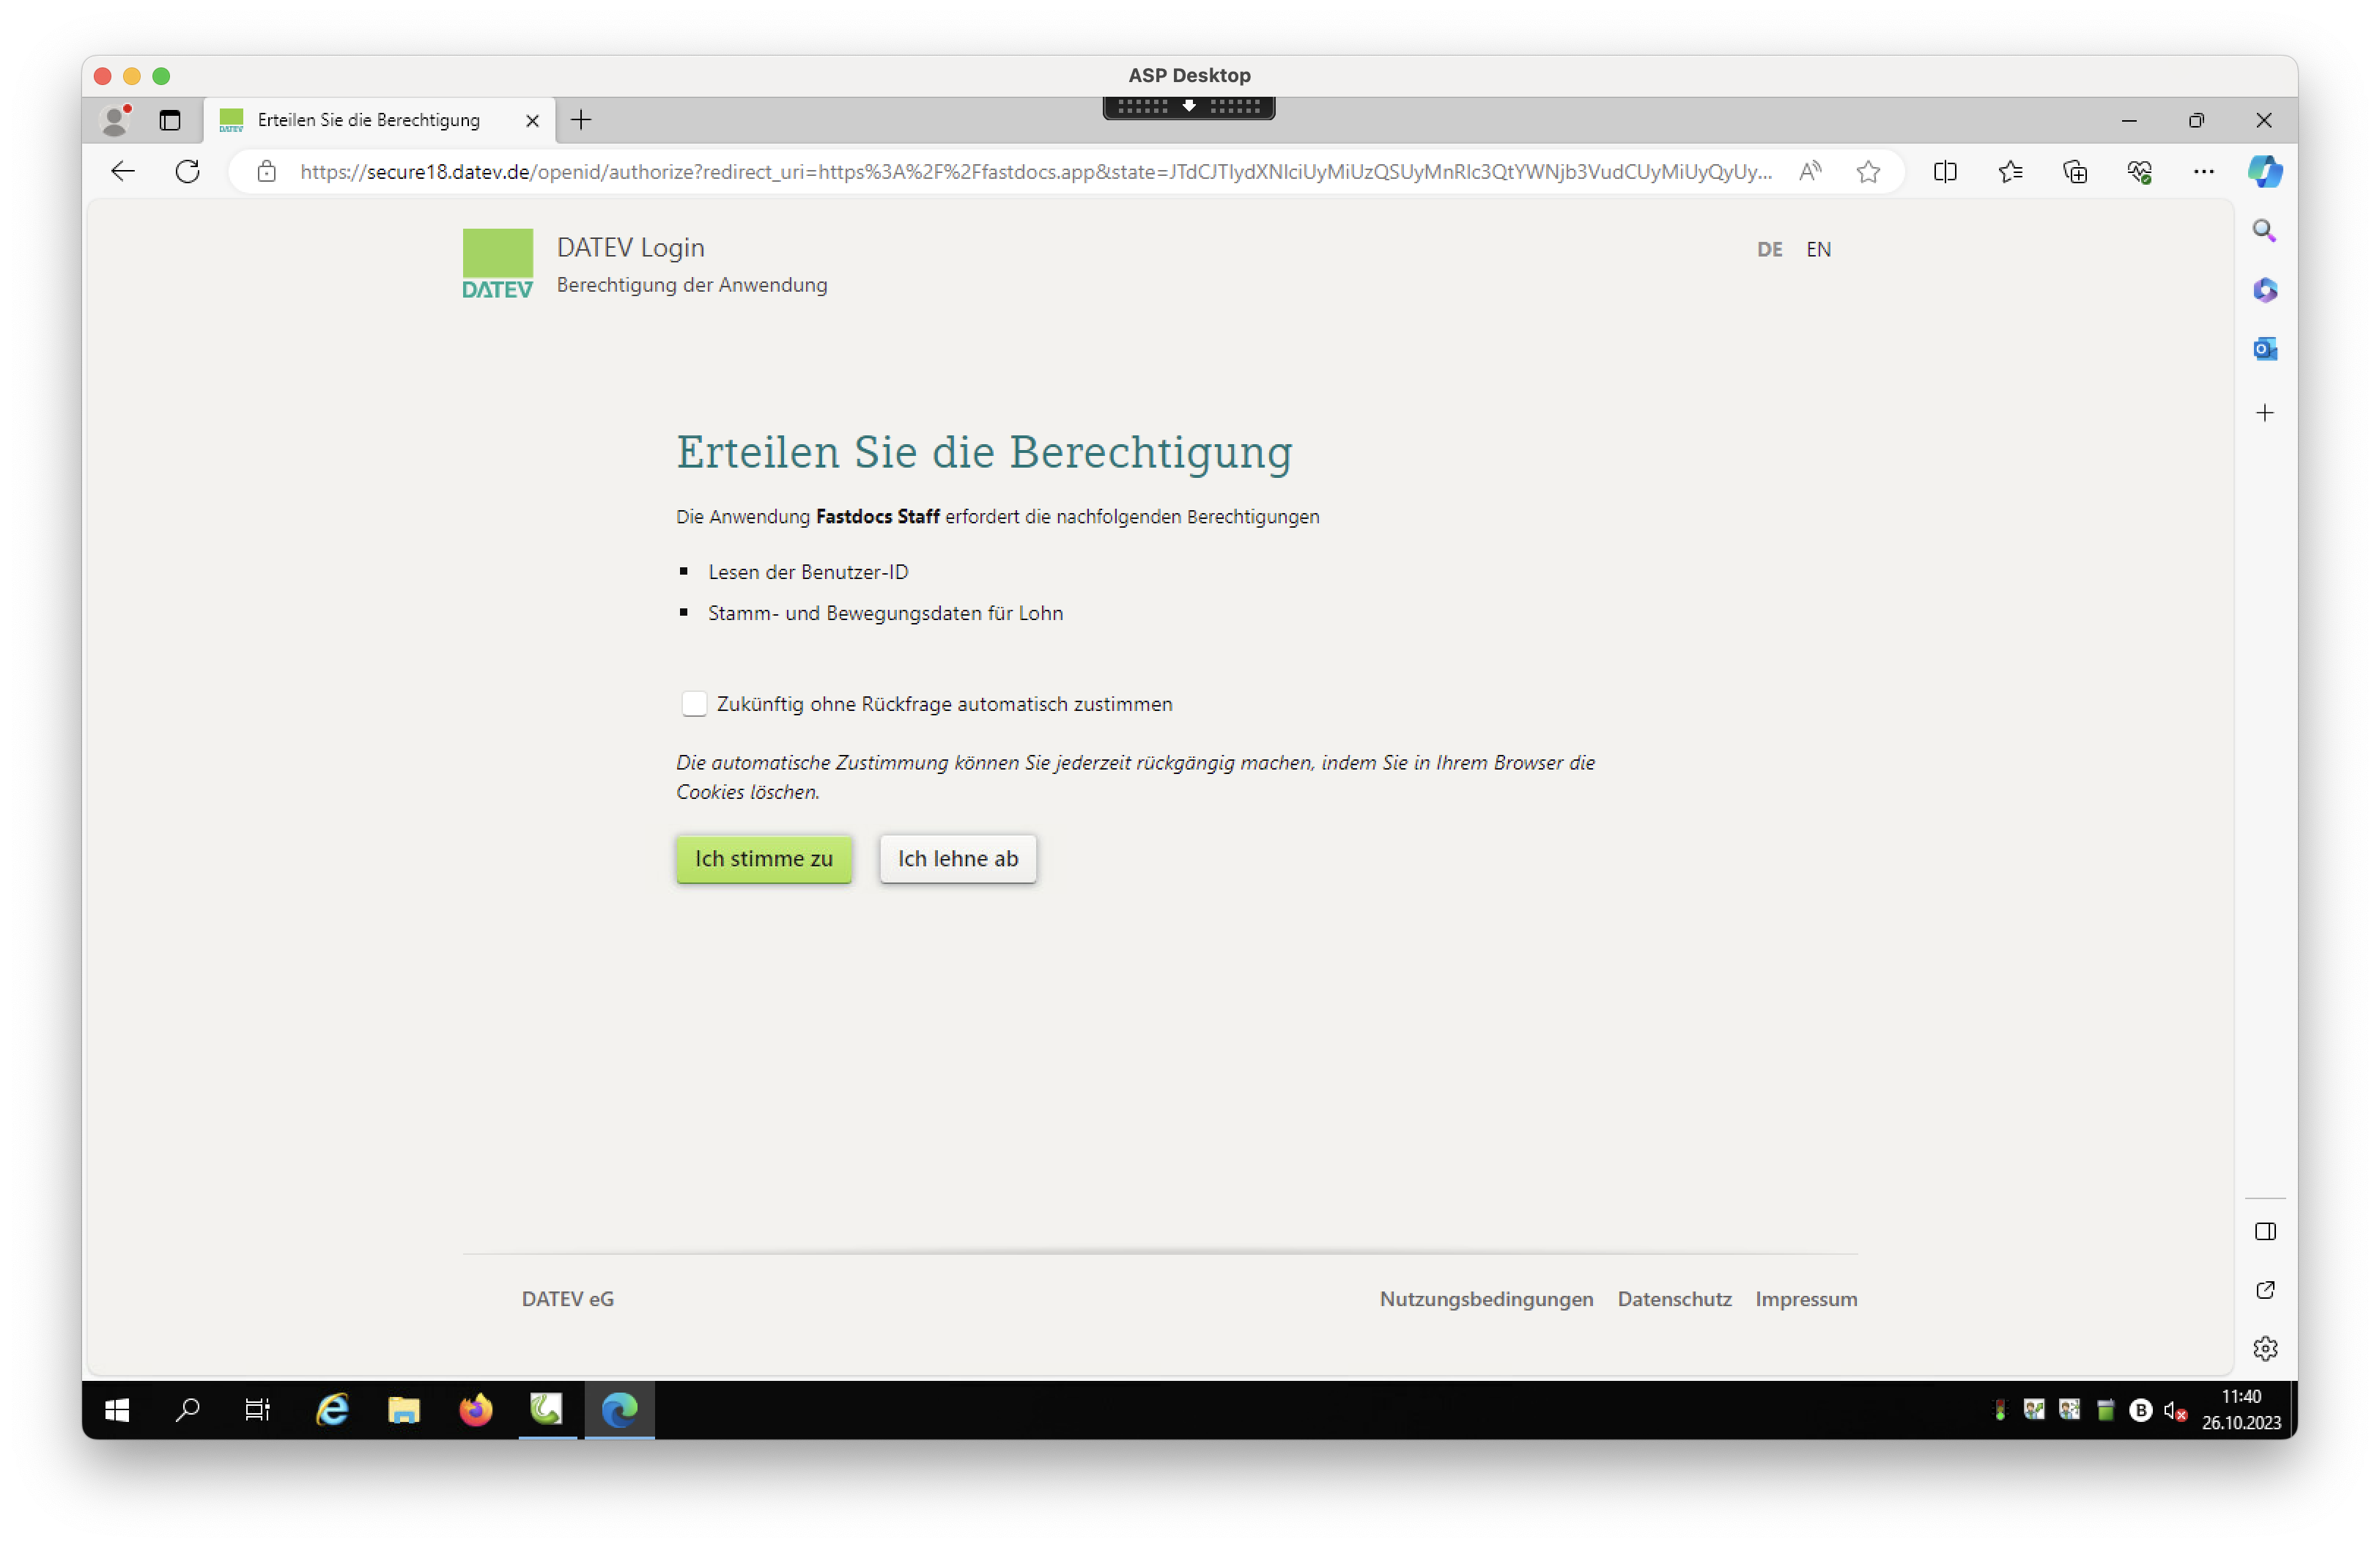The width and height of the screenshot is (2380, 1548).
Task: Click the Ich stimme zu button
Action: pos(764,859)
